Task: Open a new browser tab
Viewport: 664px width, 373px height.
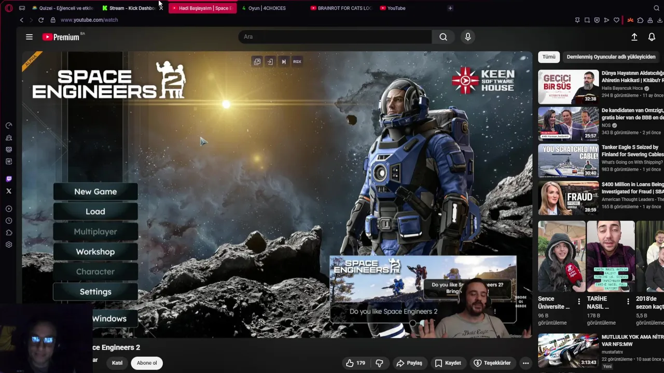Action: point(450,8)
